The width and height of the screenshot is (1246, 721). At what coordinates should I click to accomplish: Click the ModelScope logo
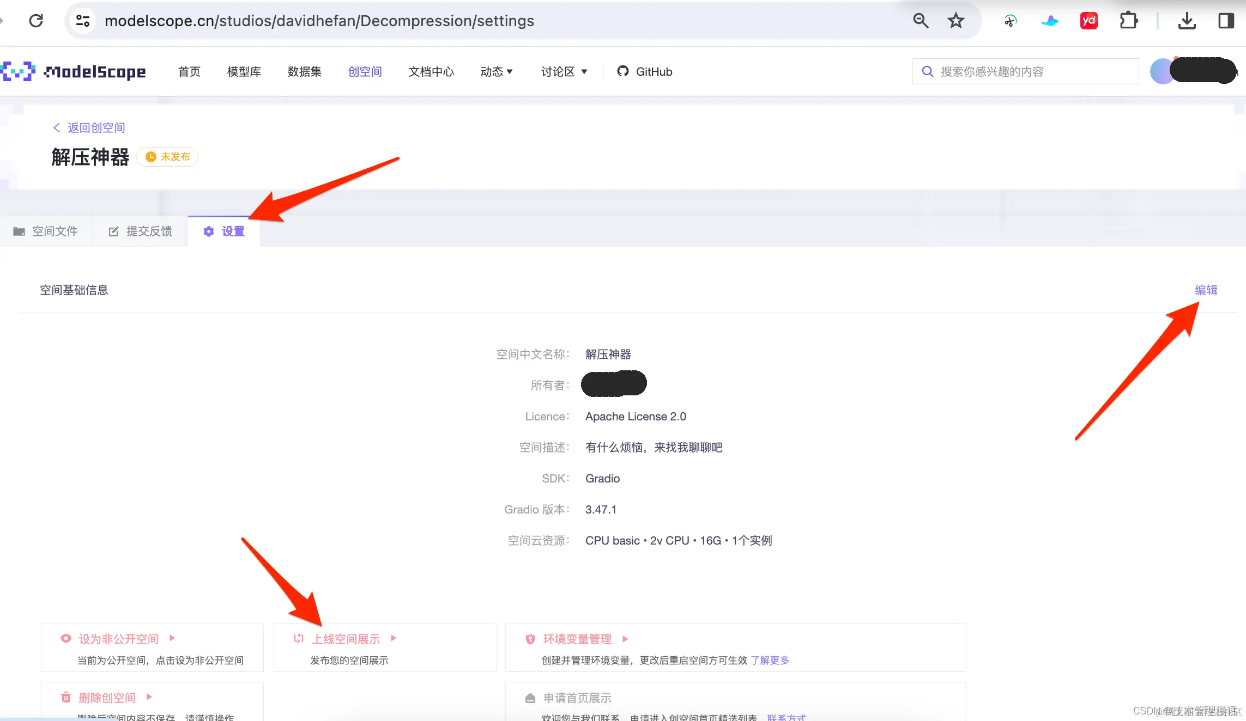tap(74, 71)
